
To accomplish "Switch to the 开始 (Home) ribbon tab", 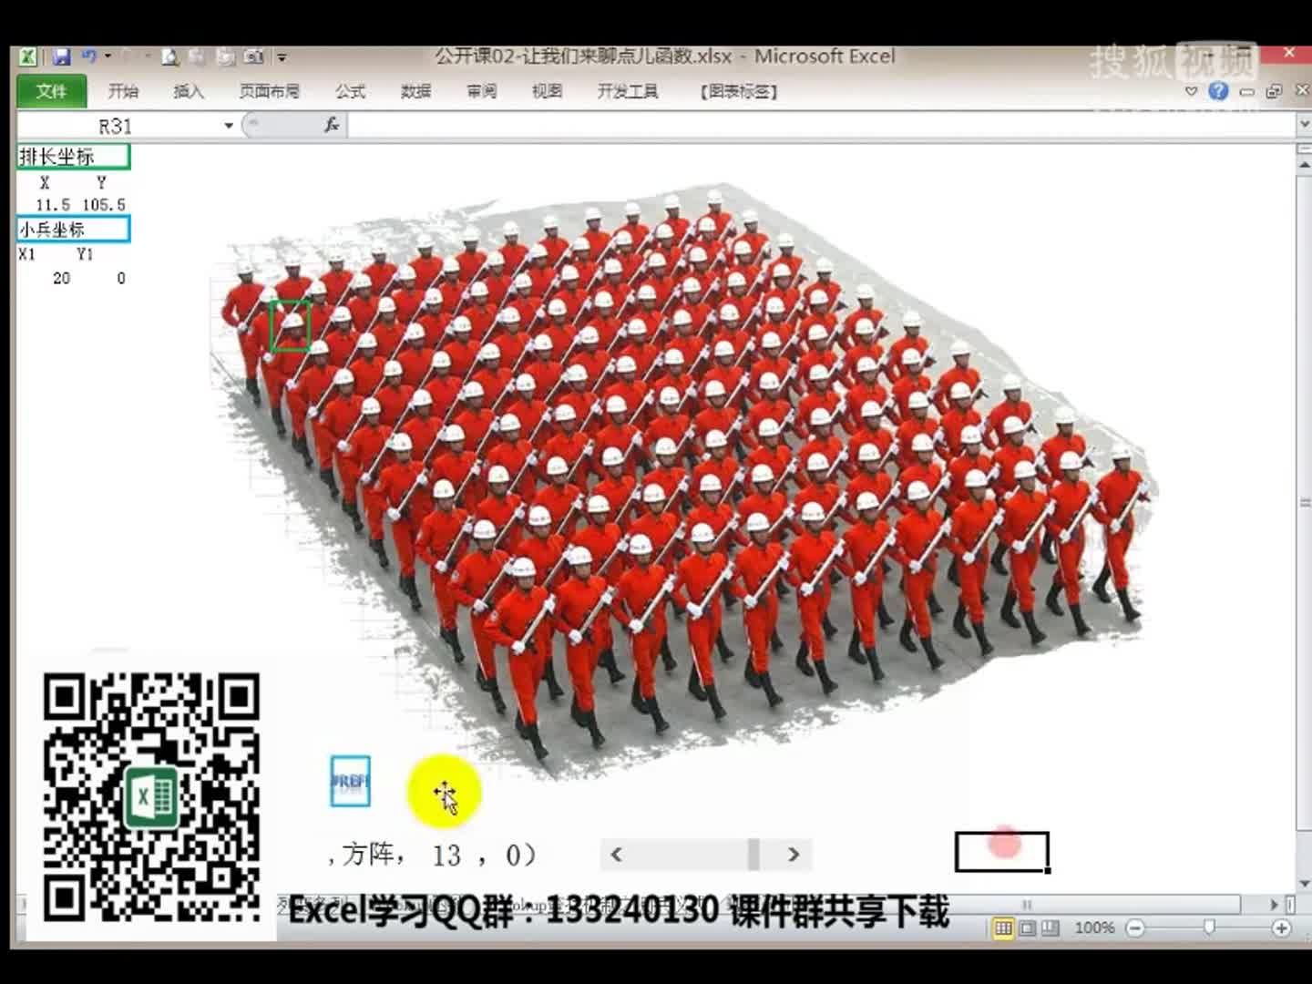I will [123, 91].
